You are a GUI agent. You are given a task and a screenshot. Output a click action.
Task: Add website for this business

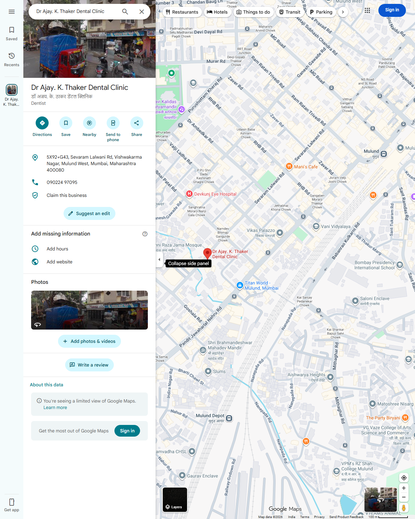coord(89,262)
